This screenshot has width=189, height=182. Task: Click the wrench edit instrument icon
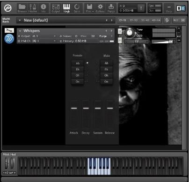(x=9, y=30)
